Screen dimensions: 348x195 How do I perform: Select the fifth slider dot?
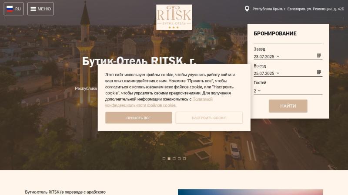pos(184,159)
